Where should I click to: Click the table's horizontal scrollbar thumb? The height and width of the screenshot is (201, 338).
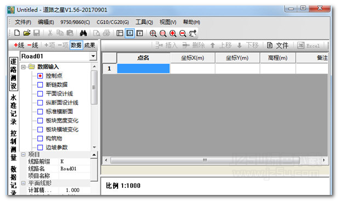point(205,160)
